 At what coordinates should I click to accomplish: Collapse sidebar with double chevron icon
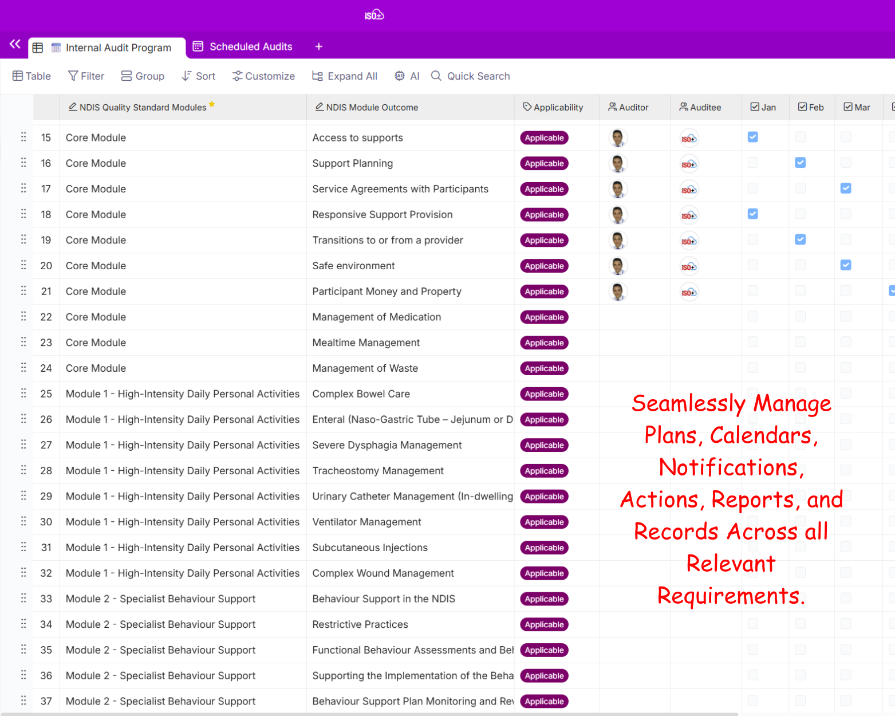point(15,44)
